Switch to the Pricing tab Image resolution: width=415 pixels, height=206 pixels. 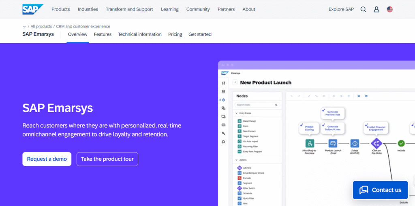click(x=175, y=34)
